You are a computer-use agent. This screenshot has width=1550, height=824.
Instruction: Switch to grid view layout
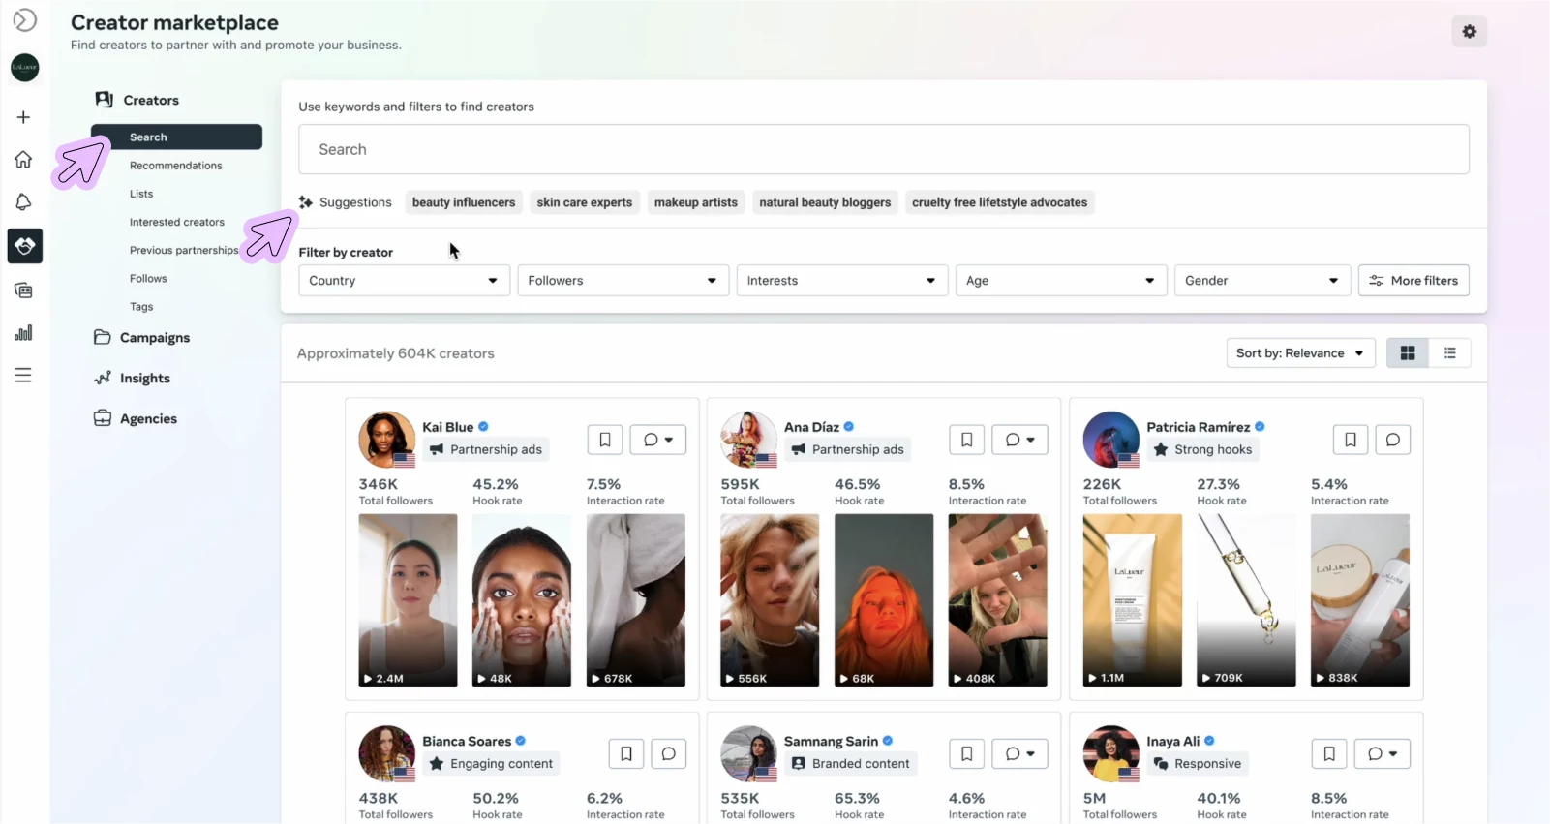click(1408, 353)
